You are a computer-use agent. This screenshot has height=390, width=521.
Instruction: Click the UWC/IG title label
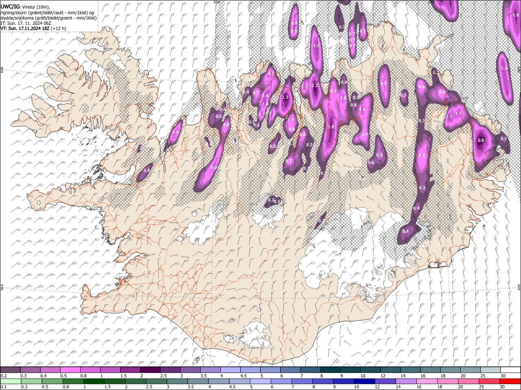click(10, 6)
